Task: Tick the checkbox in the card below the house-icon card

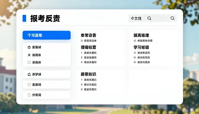Action: [x=29, y=85]
